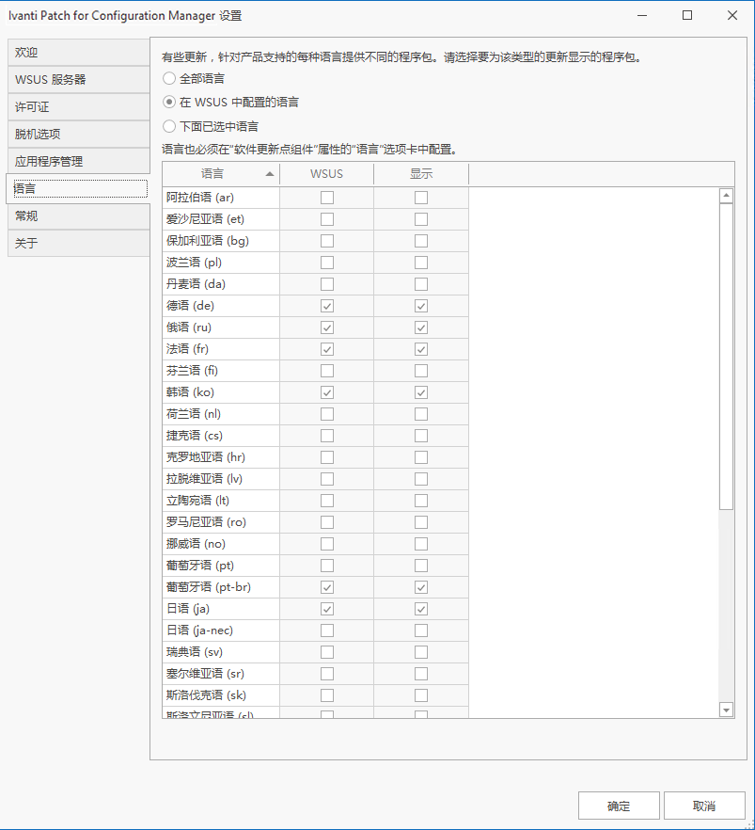
Task: Click the language list scrollbar thumb
Action: tap(727, 357)
